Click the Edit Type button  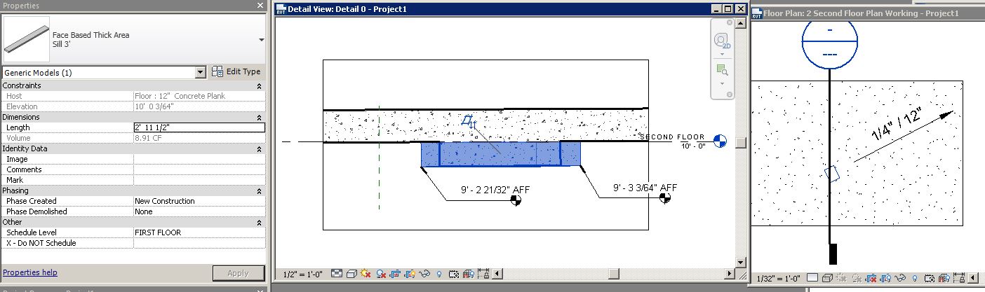point(236,71)
